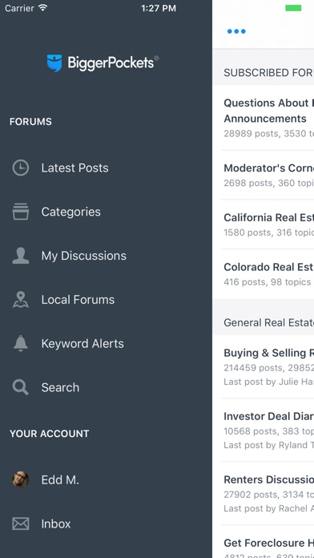Tap the Search magnifying glass icon
This screenshot has height=558, width=314.
(x=21, y=387)
